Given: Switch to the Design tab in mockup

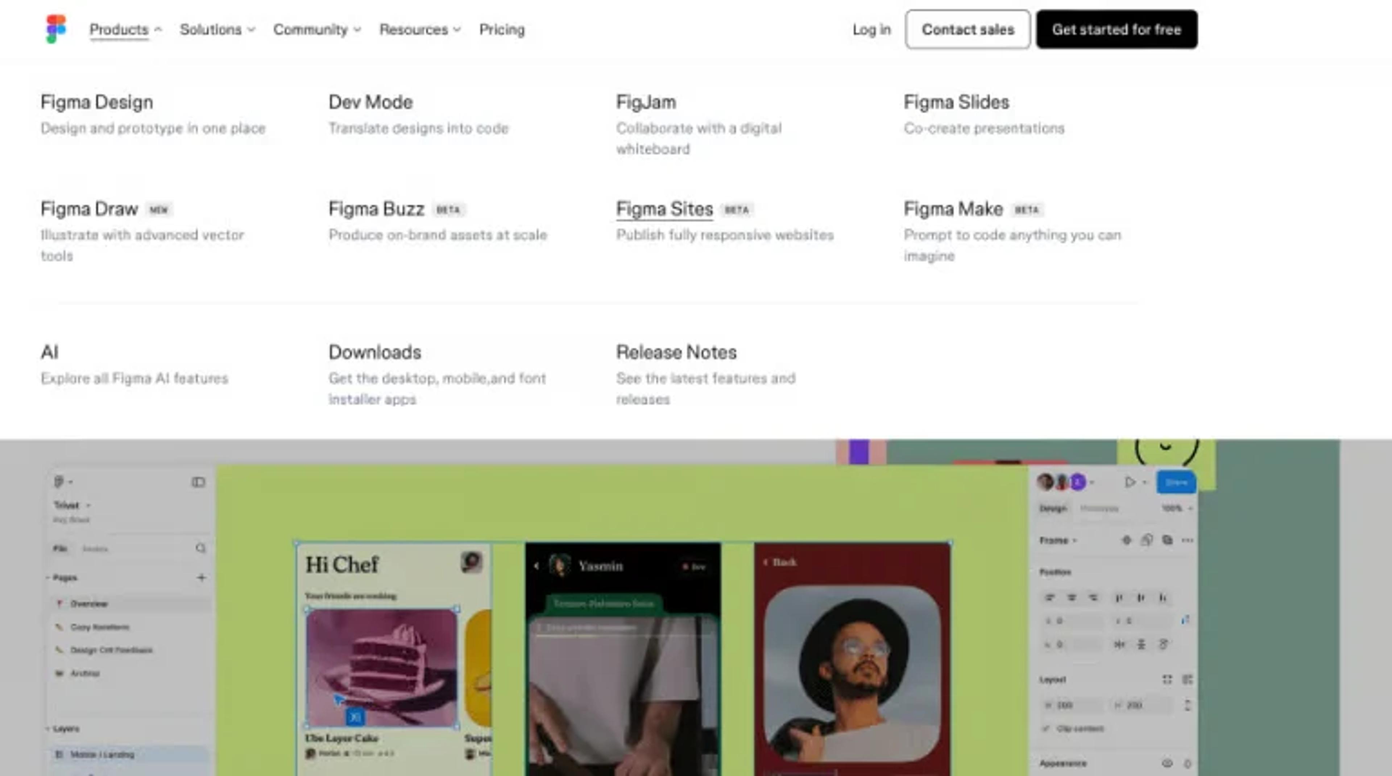Looking at the screenshot, I should 1053,508.
